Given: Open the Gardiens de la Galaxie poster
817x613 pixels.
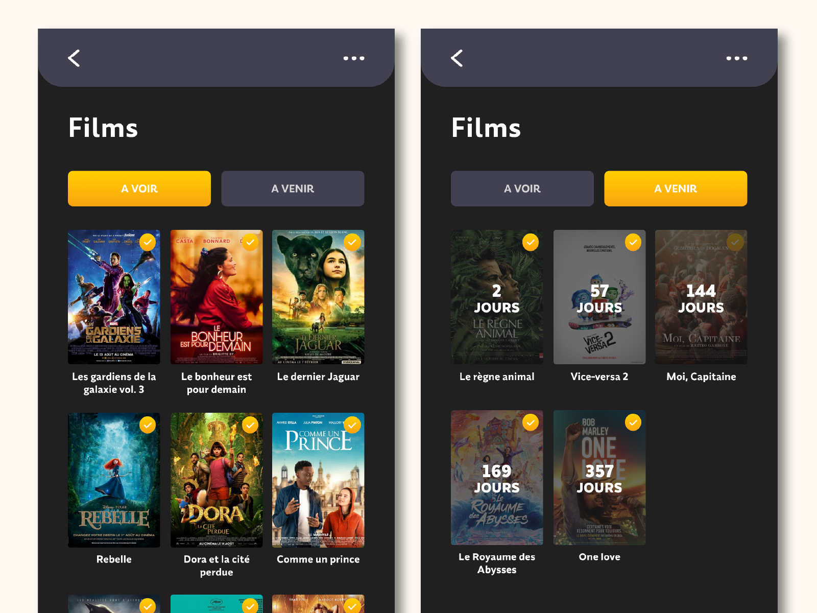Looking at the screenshot, I should point(114,297).
